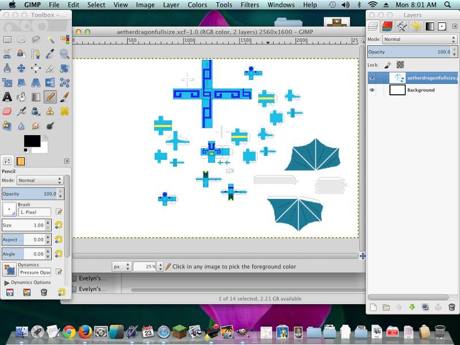Decrease layer opacity with the stepper arrow

pyautogui.click(x=454, y=55)
